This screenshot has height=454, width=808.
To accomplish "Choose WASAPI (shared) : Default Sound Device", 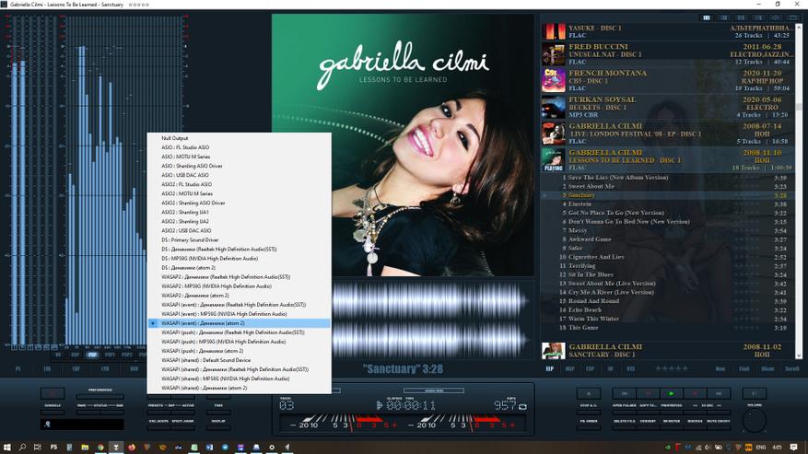I will click(239, 360).
